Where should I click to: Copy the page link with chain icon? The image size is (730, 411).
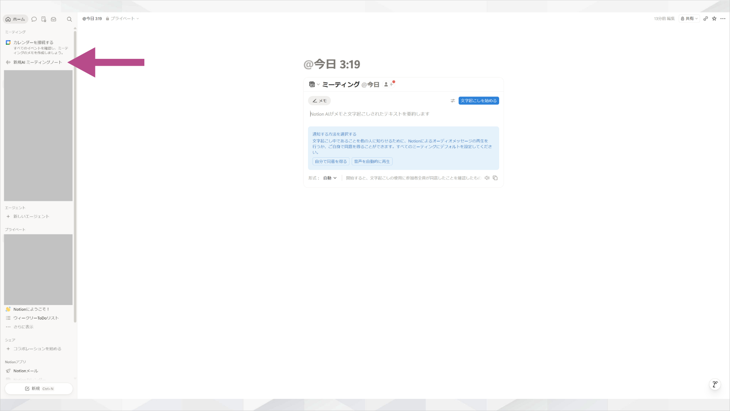pyautogui.click(x=706, y=19)
